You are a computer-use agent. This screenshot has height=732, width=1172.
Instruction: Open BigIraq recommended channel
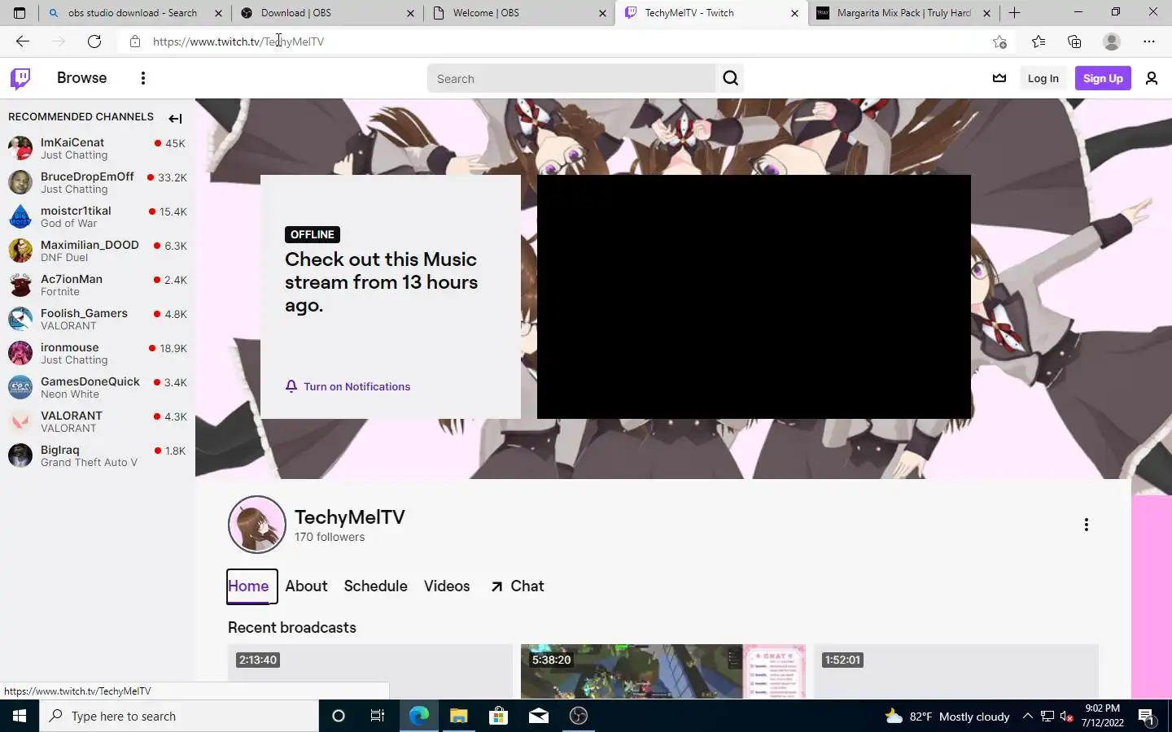[98, 455]
